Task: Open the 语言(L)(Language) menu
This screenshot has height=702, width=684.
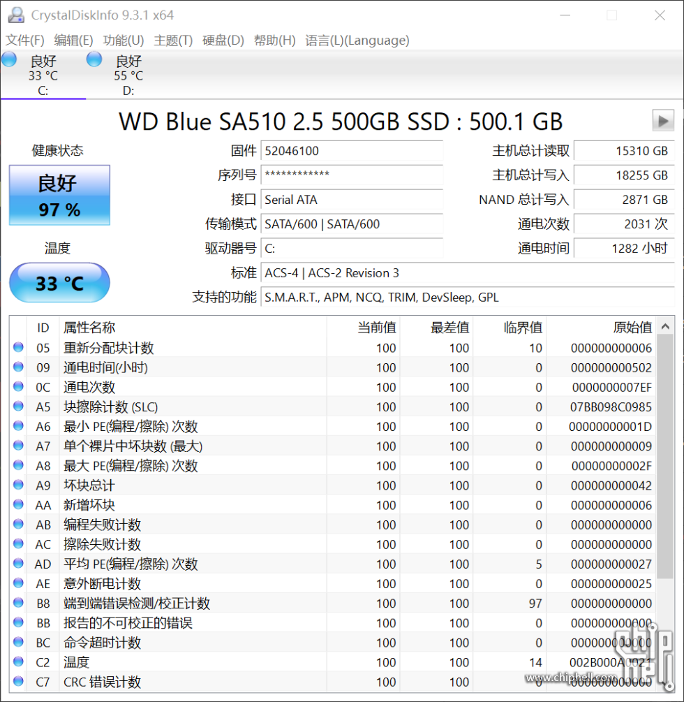Action: point(357,41)
